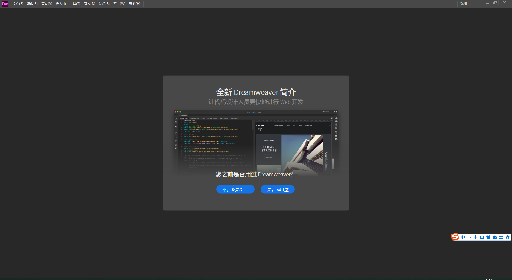Open the Sogou toolbox grid icon
The image size is (512, 280).
point(501,237)
